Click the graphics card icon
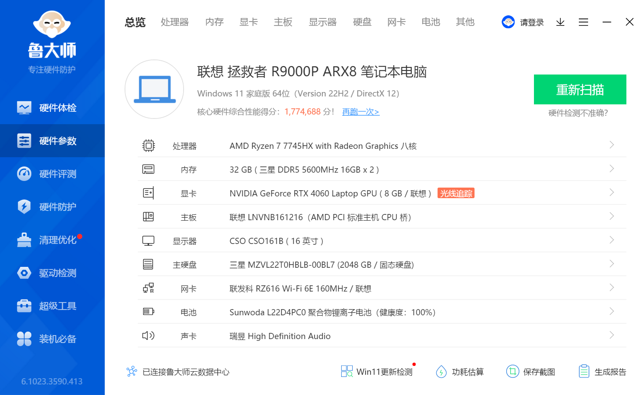 coord(148,193)
